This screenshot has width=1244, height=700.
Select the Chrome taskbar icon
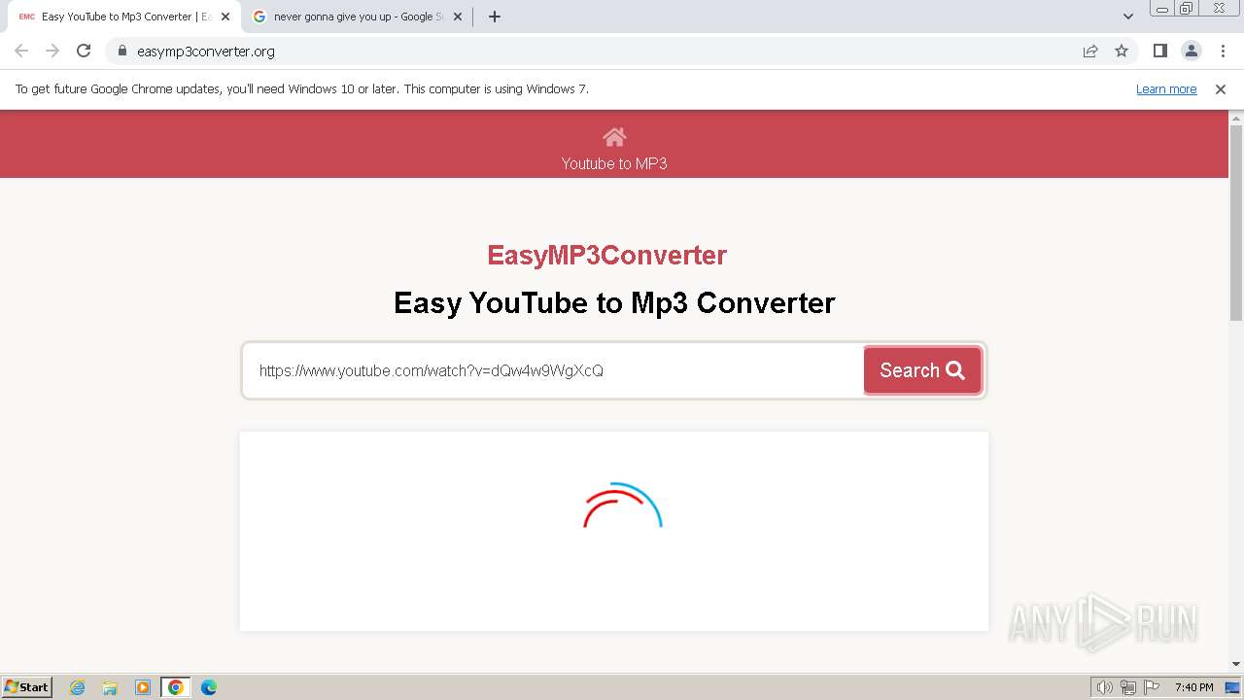point(176,687)
